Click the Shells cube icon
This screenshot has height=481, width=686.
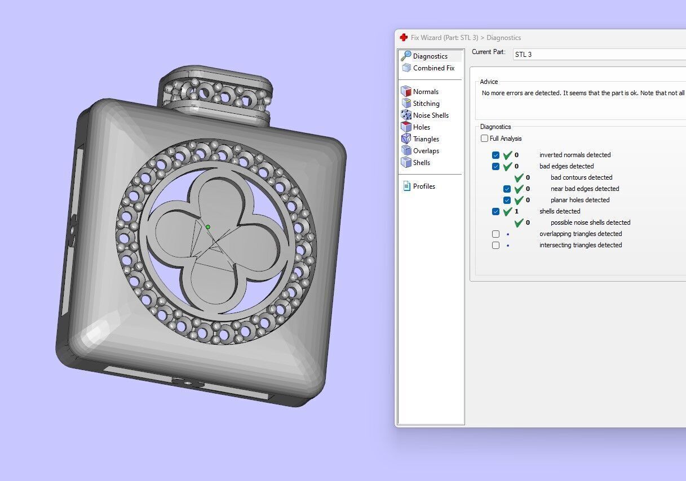pos(406,162)
